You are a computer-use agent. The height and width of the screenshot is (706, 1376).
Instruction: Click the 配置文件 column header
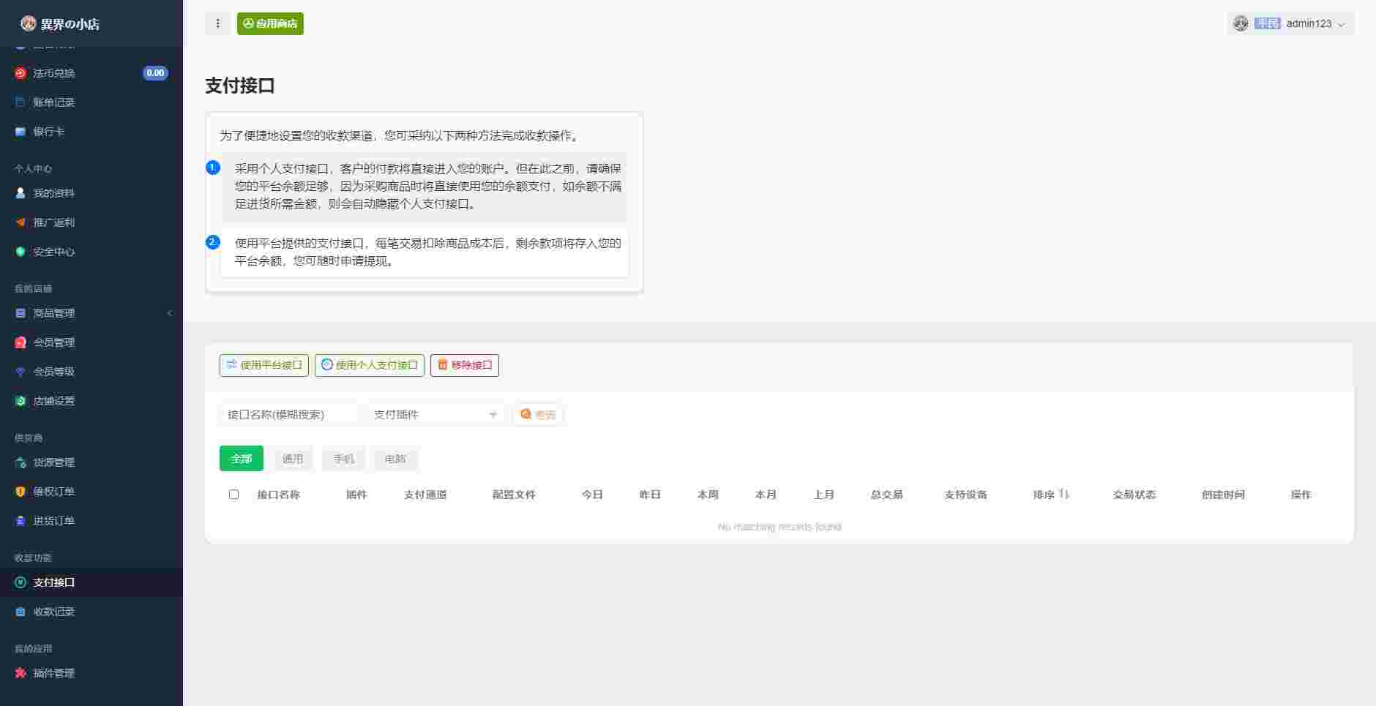(x=514, y=495)
